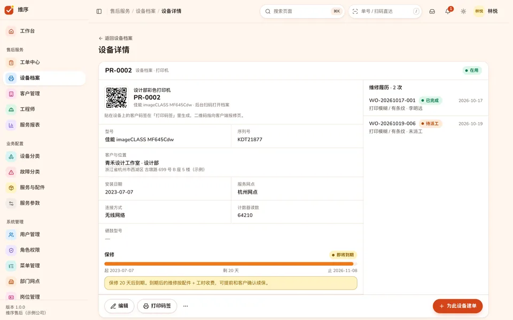This screenshot has height=320, width=513.
Task: Click the device QR code image
Action: 116,97
